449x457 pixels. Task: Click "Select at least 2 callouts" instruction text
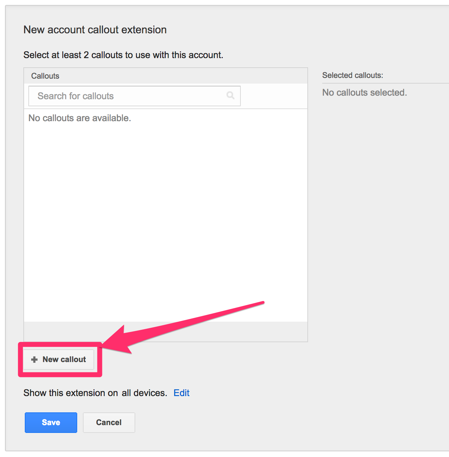click(123, 55)
